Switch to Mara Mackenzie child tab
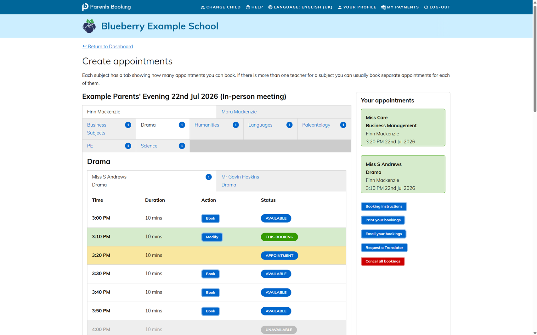The width and height of the screenshot is (537, 335). coord(284,112)
